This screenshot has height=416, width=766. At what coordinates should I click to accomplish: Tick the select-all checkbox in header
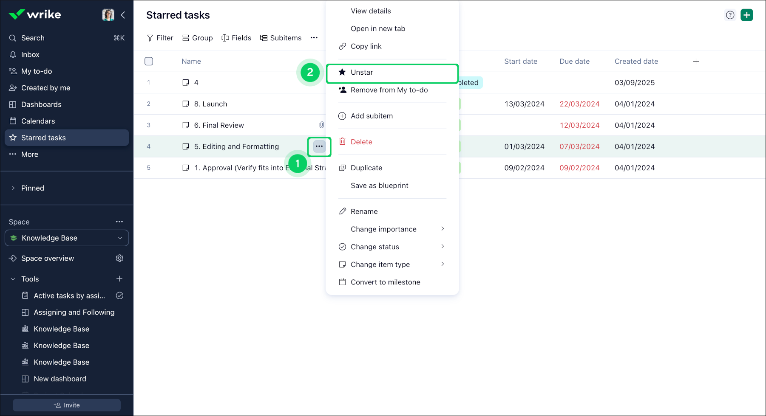tap(149, 62)
